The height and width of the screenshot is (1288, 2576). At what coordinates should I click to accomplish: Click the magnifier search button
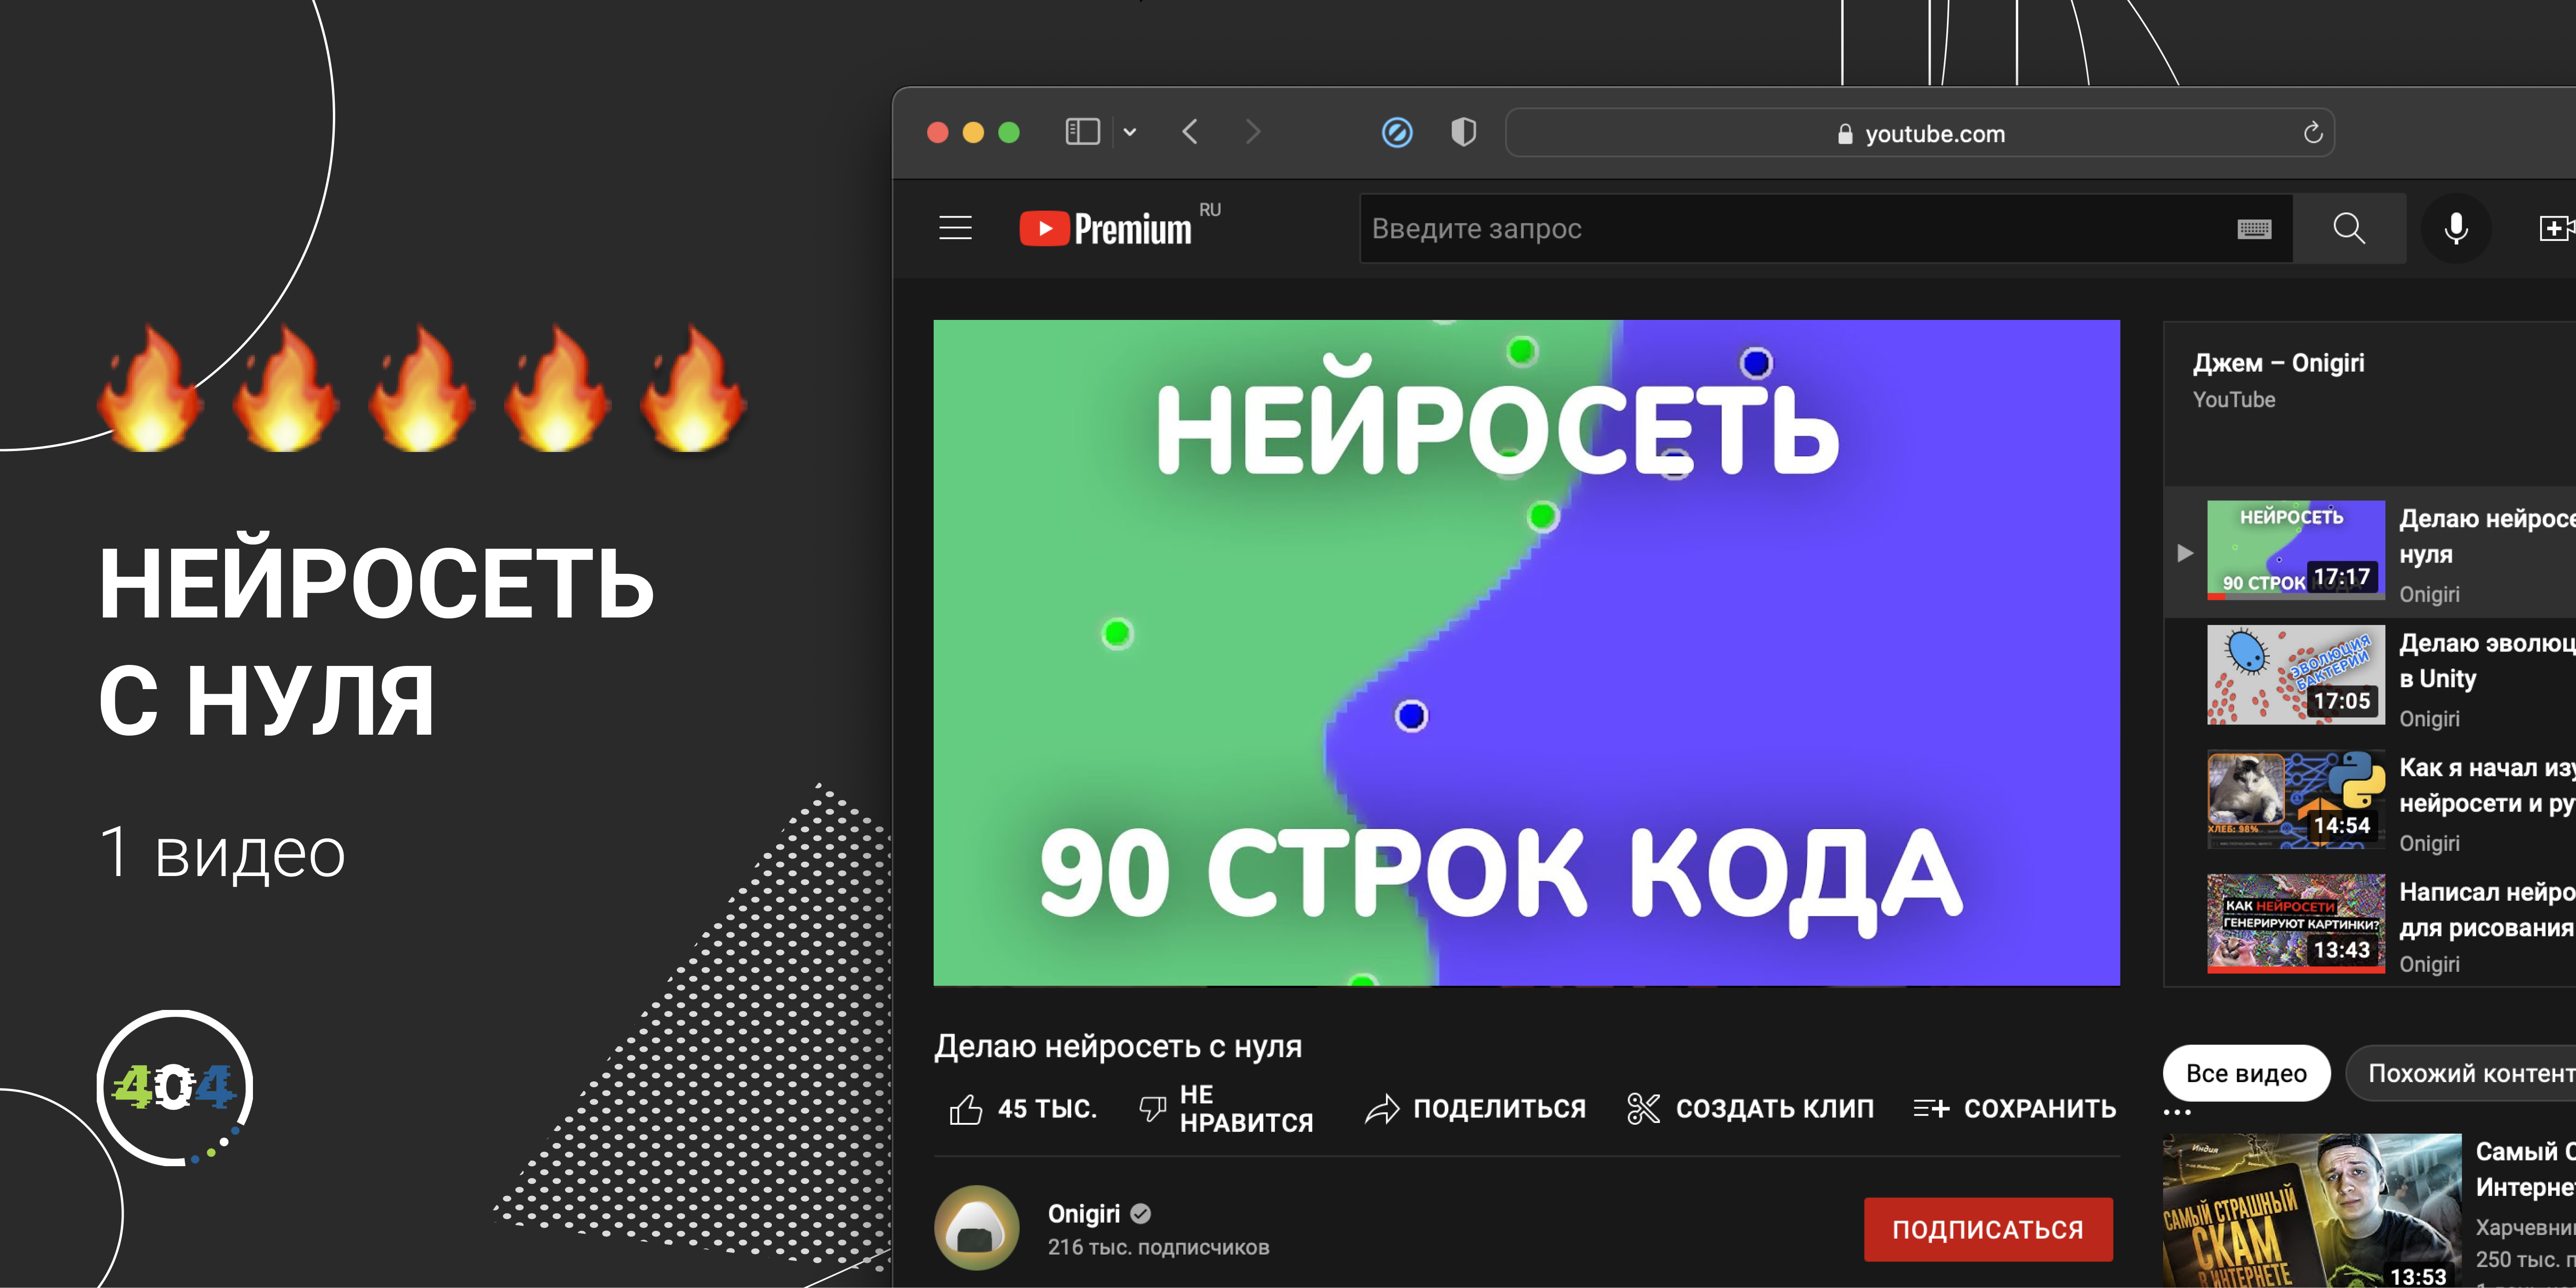point(2349,228)
